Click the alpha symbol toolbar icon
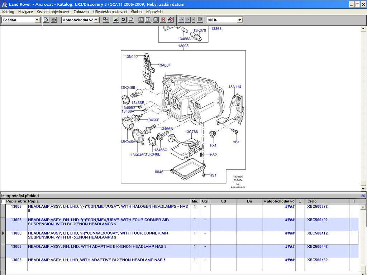The width and height of the screenshot is (367, 275). click(124, 20)
